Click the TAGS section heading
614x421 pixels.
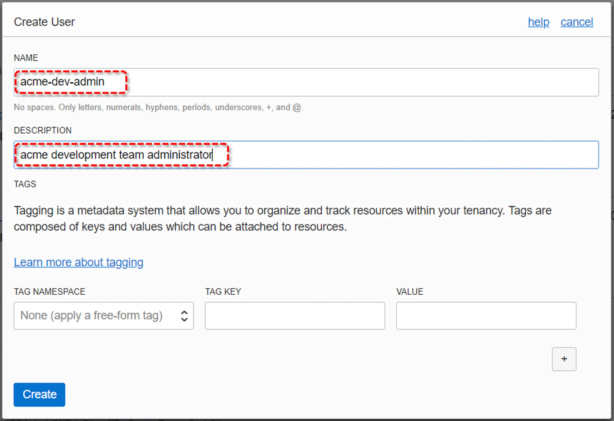click(x=25, y=184)
